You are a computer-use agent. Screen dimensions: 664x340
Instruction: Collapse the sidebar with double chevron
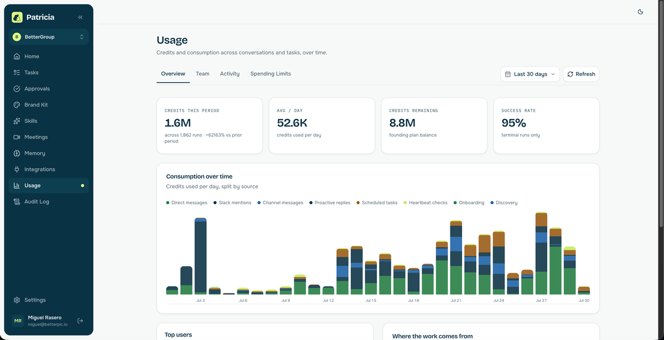tap(80, 17)
